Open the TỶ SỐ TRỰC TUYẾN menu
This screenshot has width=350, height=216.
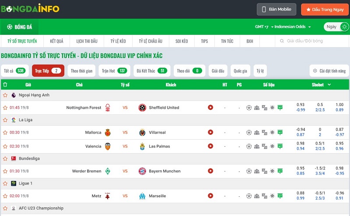[x=22, y=41]
